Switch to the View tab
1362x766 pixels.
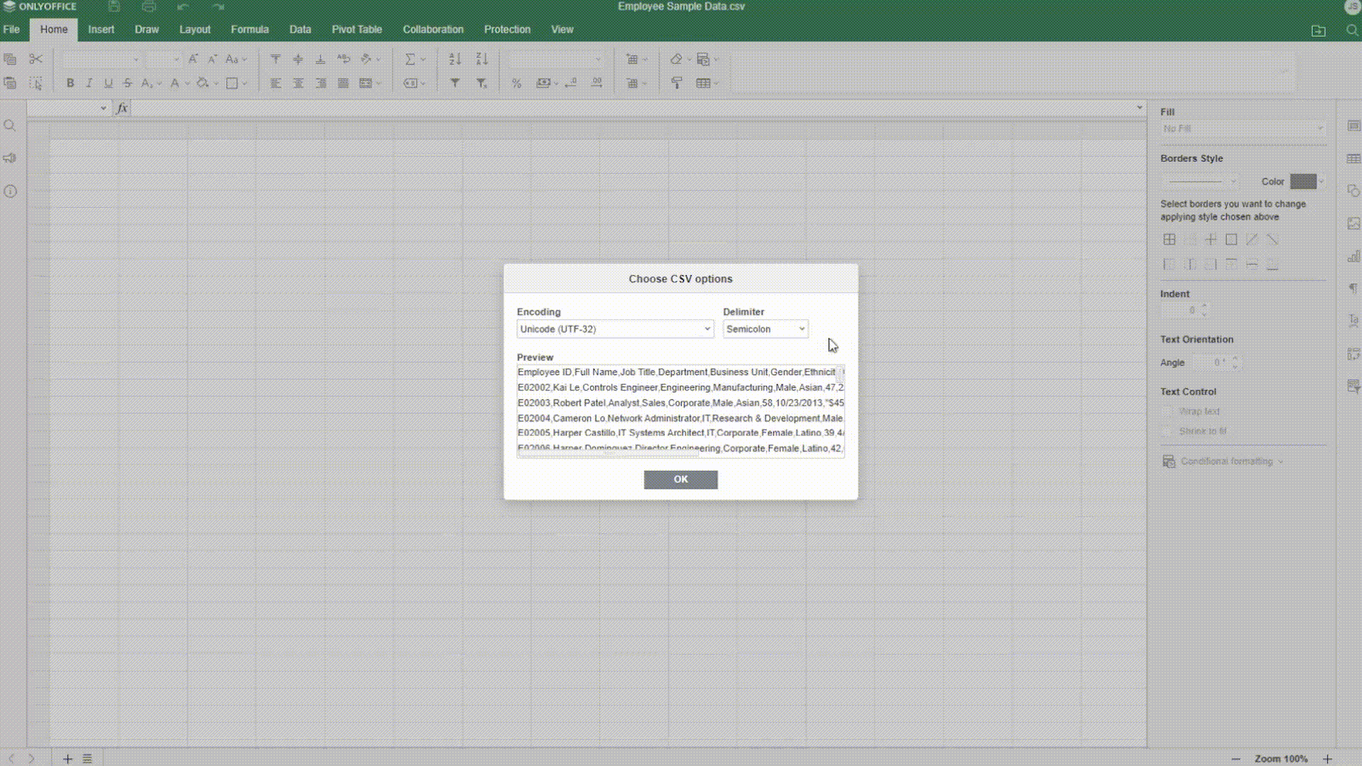562,29
